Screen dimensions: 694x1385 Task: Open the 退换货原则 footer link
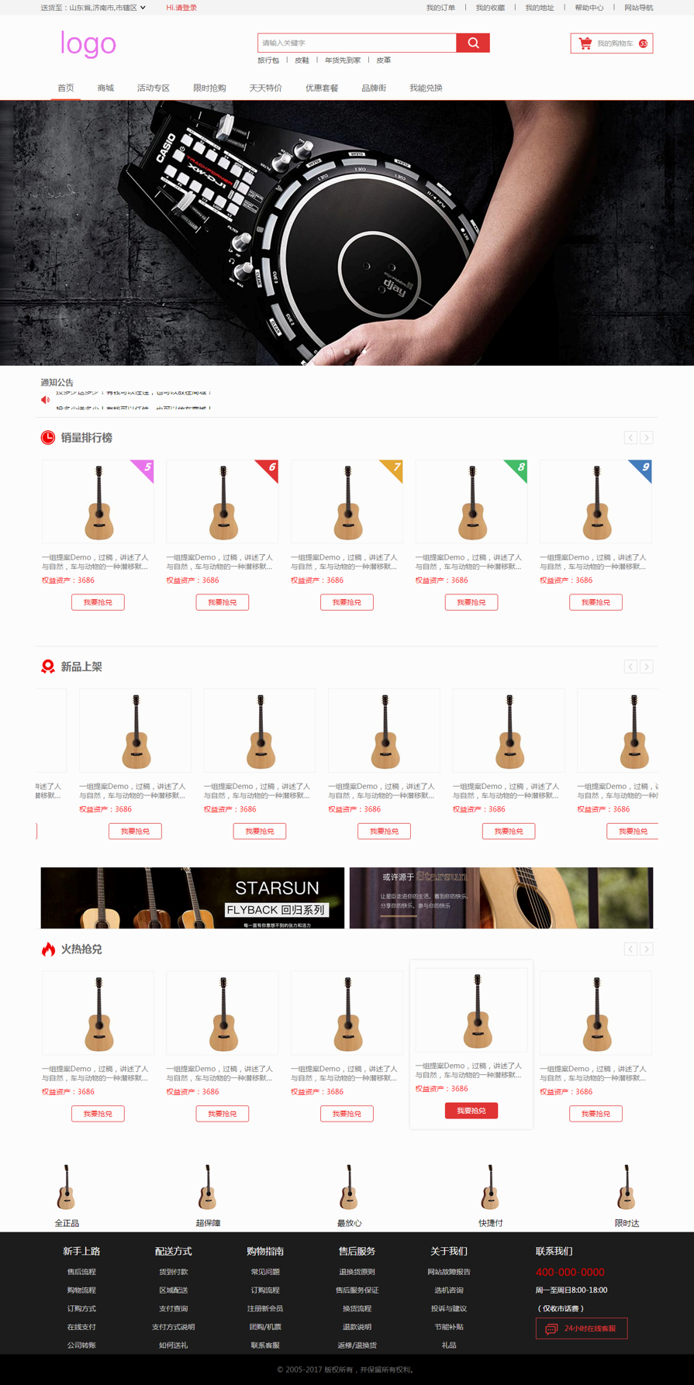pos(357,1272)
